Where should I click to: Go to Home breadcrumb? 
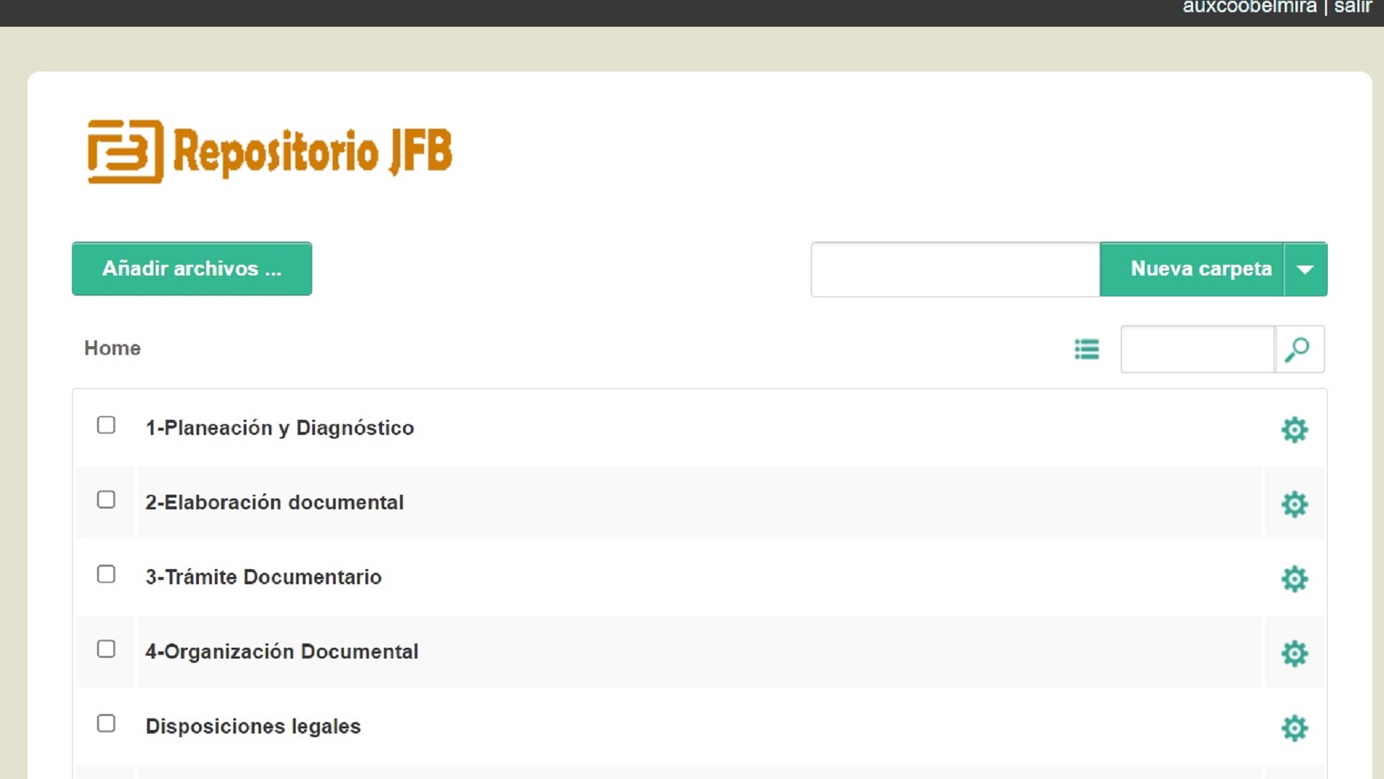pyautogui.click(x=112, y=348)
